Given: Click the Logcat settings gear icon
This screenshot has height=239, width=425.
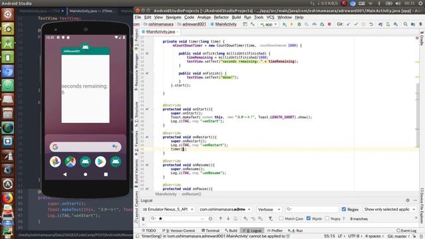Looking at the screenshot, I should pyautogui.click(x=408, y=200).
